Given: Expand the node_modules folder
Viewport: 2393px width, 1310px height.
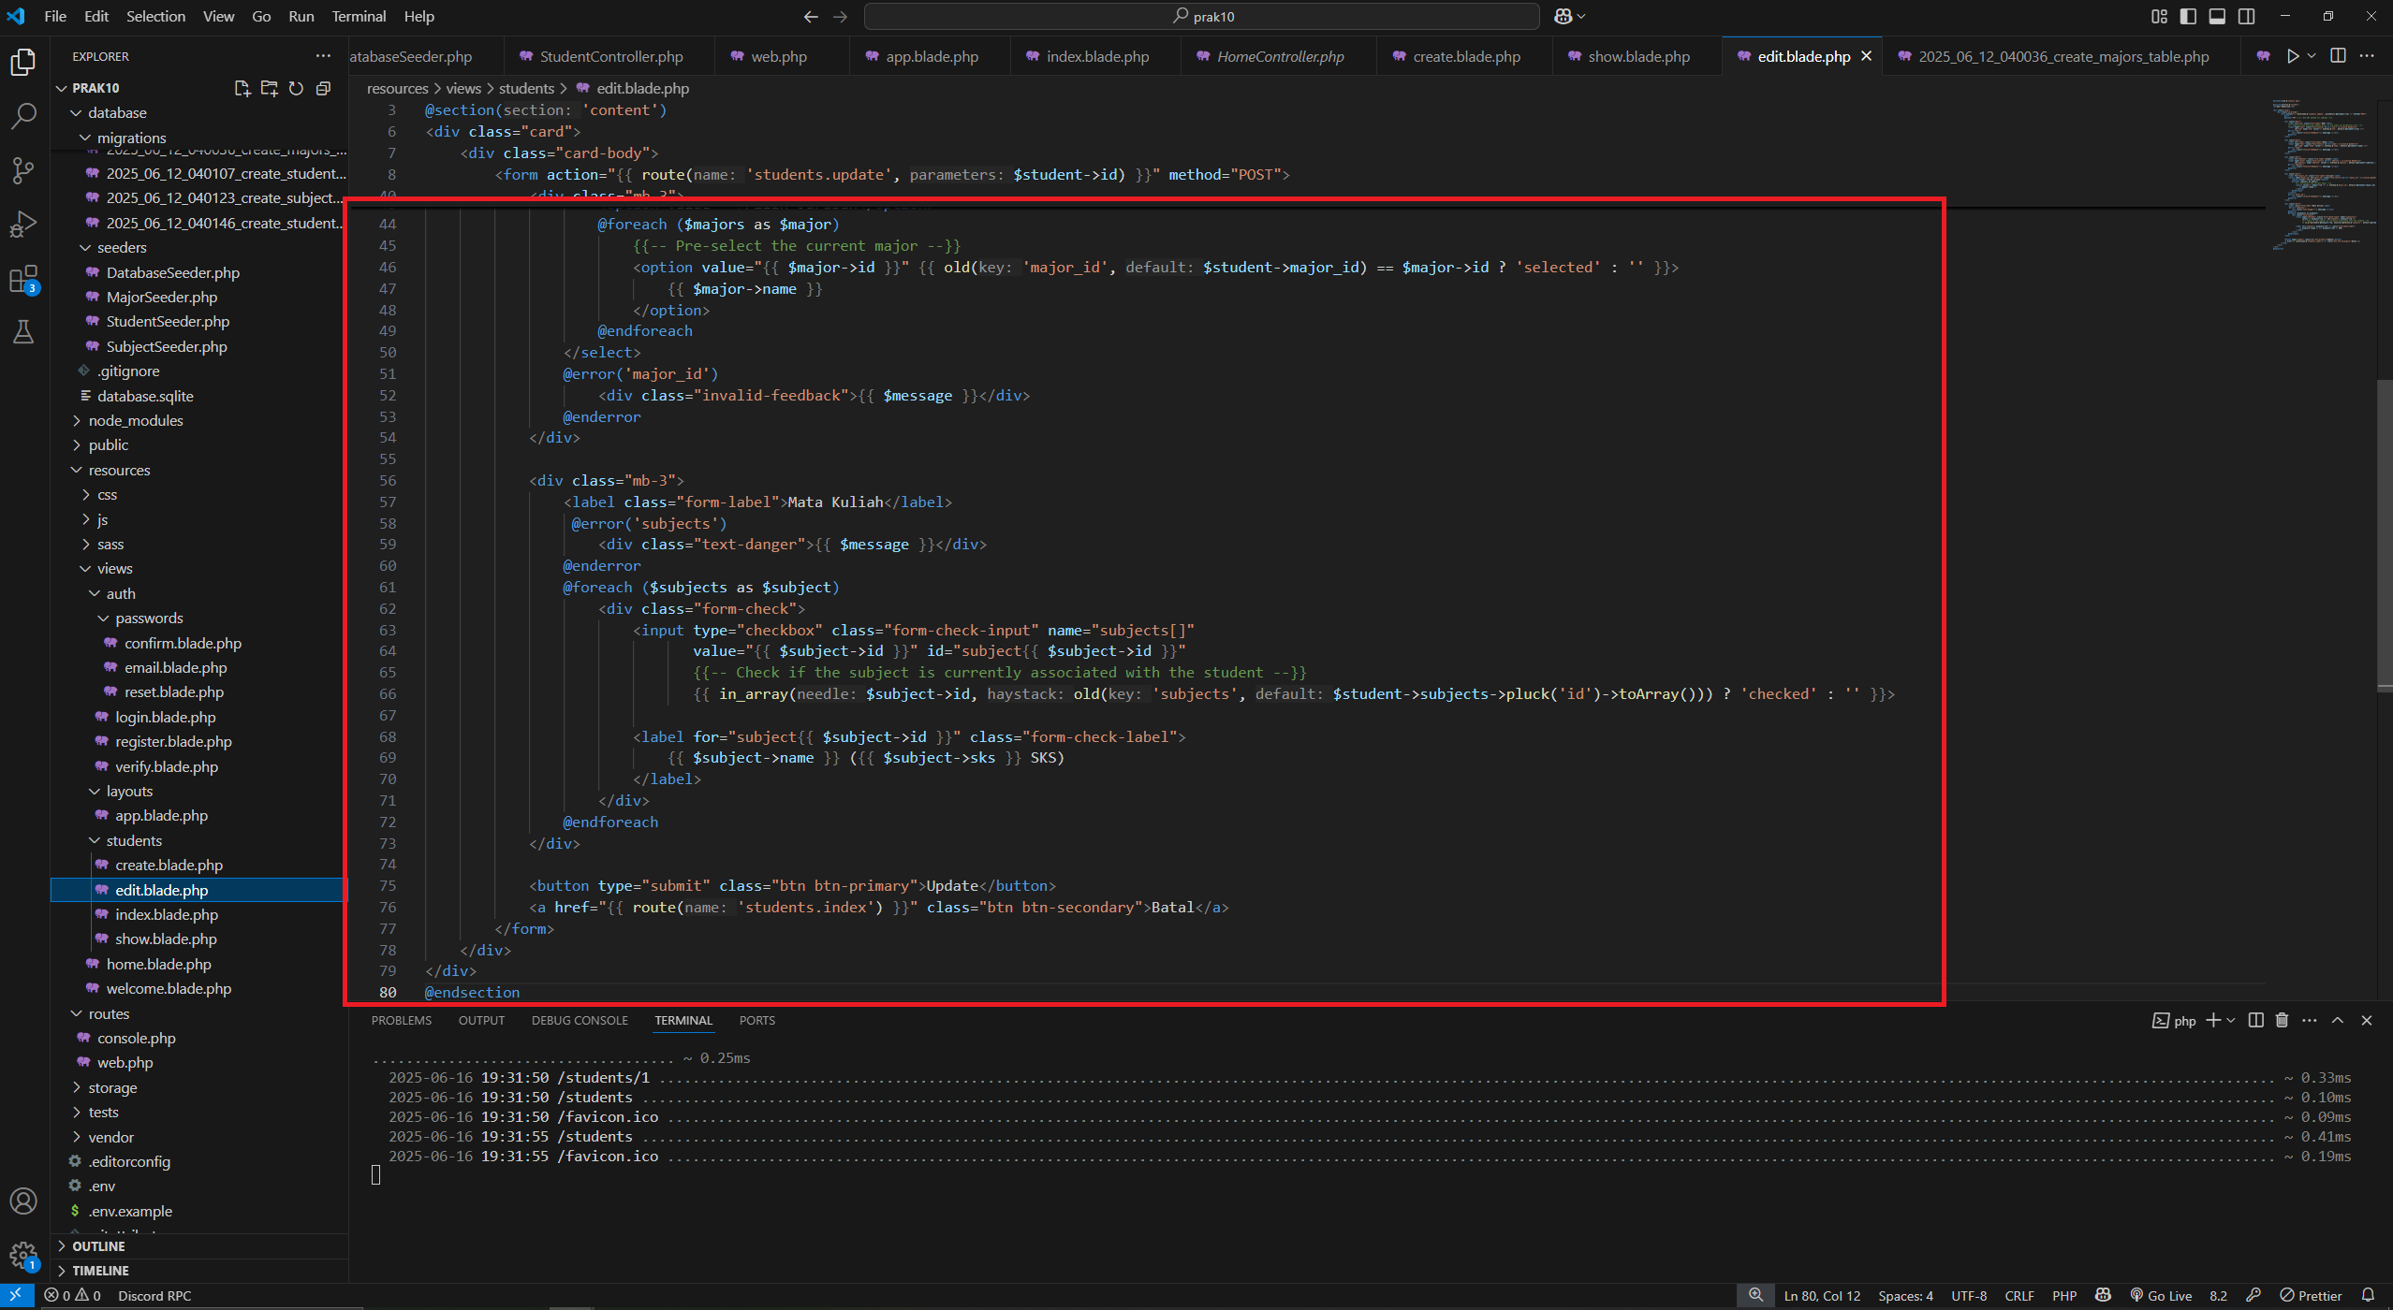Looking at the screenshot, I should pyautogui.click(x=136, y=420).
